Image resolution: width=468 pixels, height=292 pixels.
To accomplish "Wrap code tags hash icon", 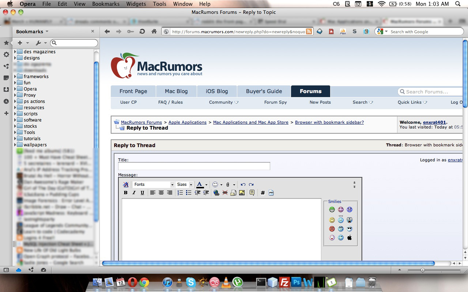I will tap(263, 193).
